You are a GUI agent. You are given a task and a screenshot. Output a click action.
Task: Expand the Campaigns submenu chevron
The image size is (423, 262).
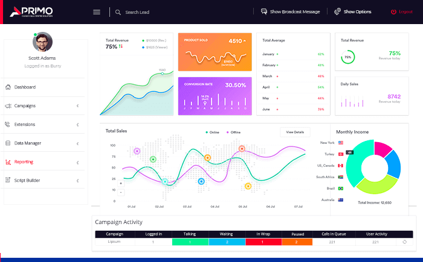78,106
